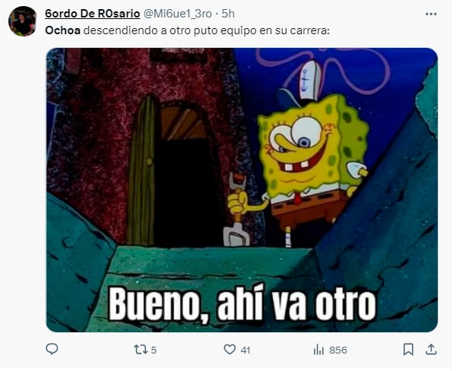Image resolution: width=456 pixels, height=371 pixels.
Task: Click the 'Bueno, ahí va otro' caption
Action: click(x=242, y=303)
